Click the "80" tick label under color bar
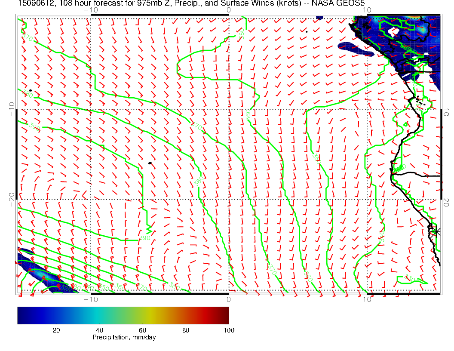Image resolution: width=454 pixels, height=351 pixels. (x=186, y=330)
